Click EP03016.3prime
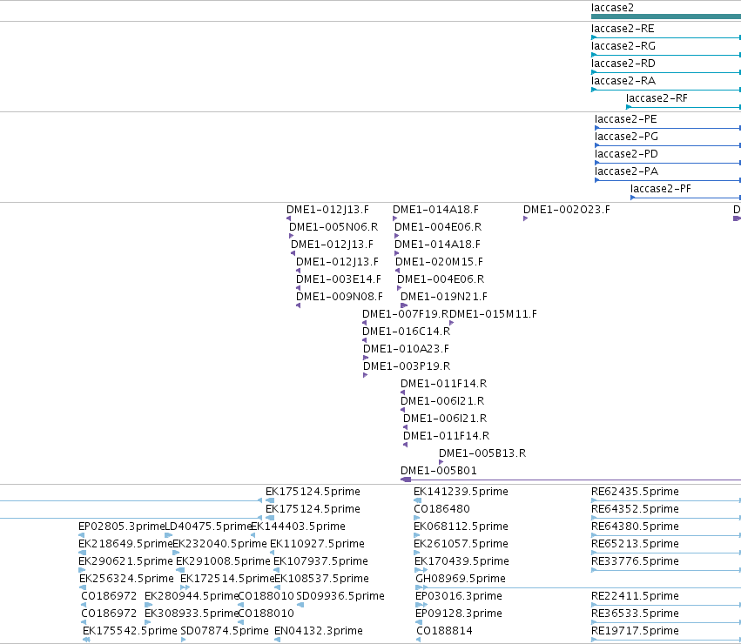741x644 pixels. (x=458, y=597)
